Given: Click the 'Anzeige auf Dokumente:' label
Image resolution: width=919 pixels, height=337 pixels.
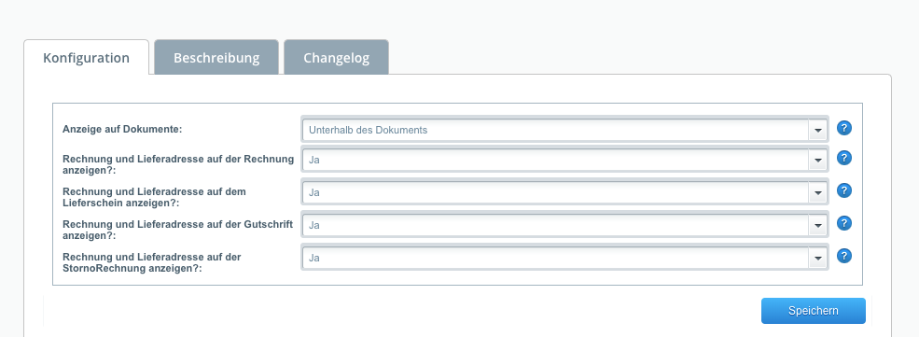Looking at the screenshot, I should click(122, 130).
